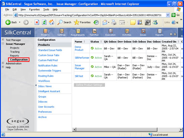
Task: Go back with the Back button
Action: pyautogui.click(x=11, y=22)
